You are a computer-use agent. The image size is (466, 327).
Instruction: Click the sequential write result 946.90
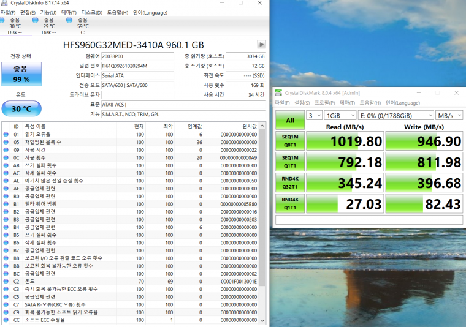424,141
